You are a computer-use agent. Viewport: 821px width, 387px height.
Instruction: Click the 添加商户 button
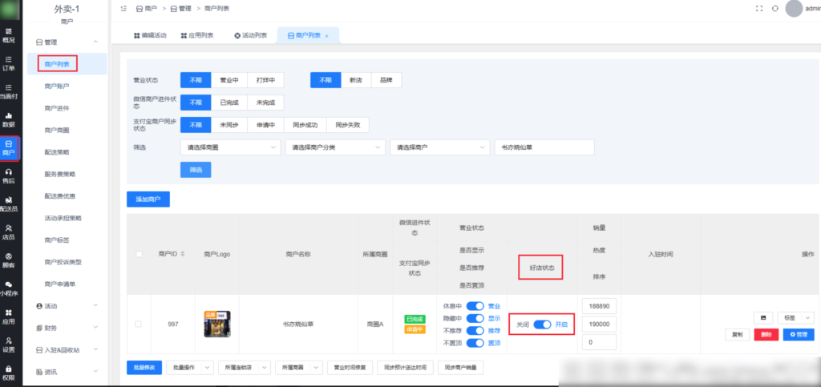point(148,200)
